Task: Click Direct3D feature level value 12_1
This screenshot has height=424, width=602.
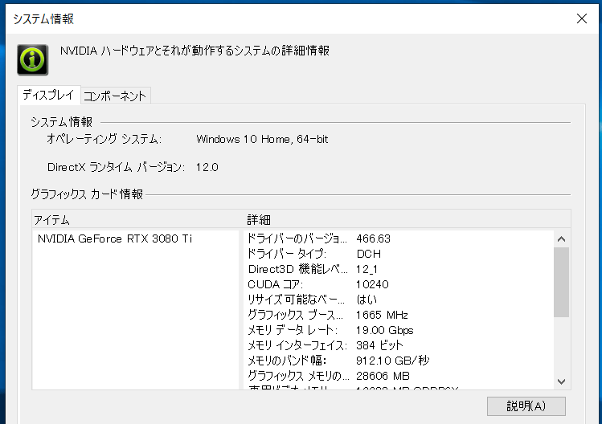Action: 367,269
